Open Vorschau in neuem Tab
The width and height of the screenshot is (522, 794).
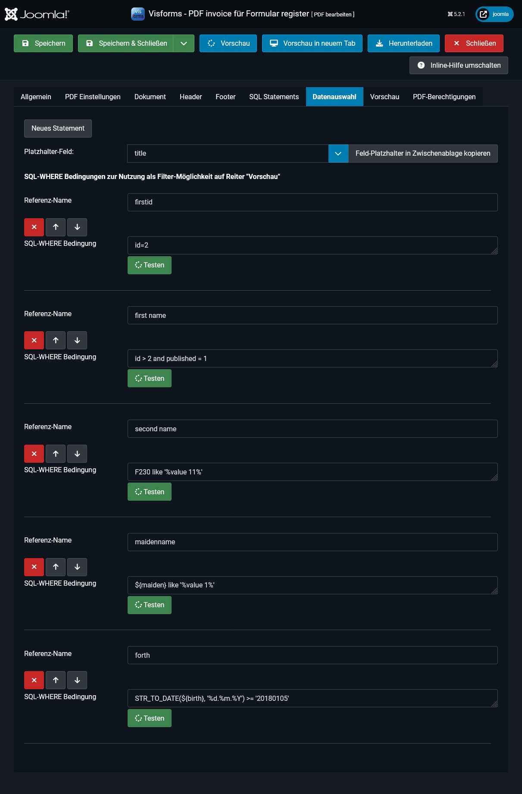pos(312,44)
